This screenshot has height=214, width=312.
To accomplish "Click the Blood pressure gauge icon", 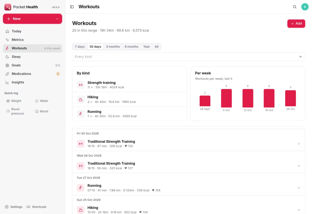I will pos(8,111).
